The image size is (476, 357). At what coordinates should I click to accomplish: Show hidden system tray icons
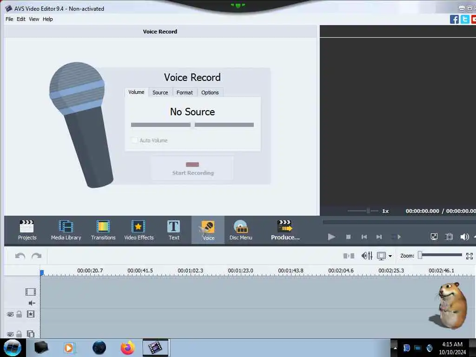(395, 348)
